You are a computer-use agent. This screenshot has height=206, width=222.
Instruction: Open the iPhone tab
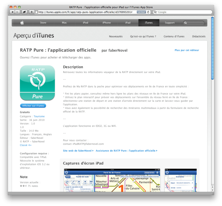pyautogui.click(x=107, y=23)
